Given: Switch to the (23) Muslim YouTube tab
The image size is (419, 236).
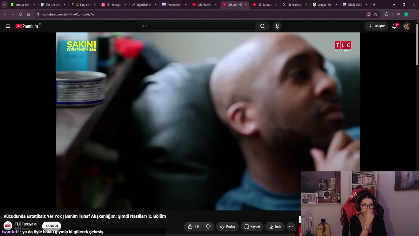Looking at the screenshot, I should (204, 5).
